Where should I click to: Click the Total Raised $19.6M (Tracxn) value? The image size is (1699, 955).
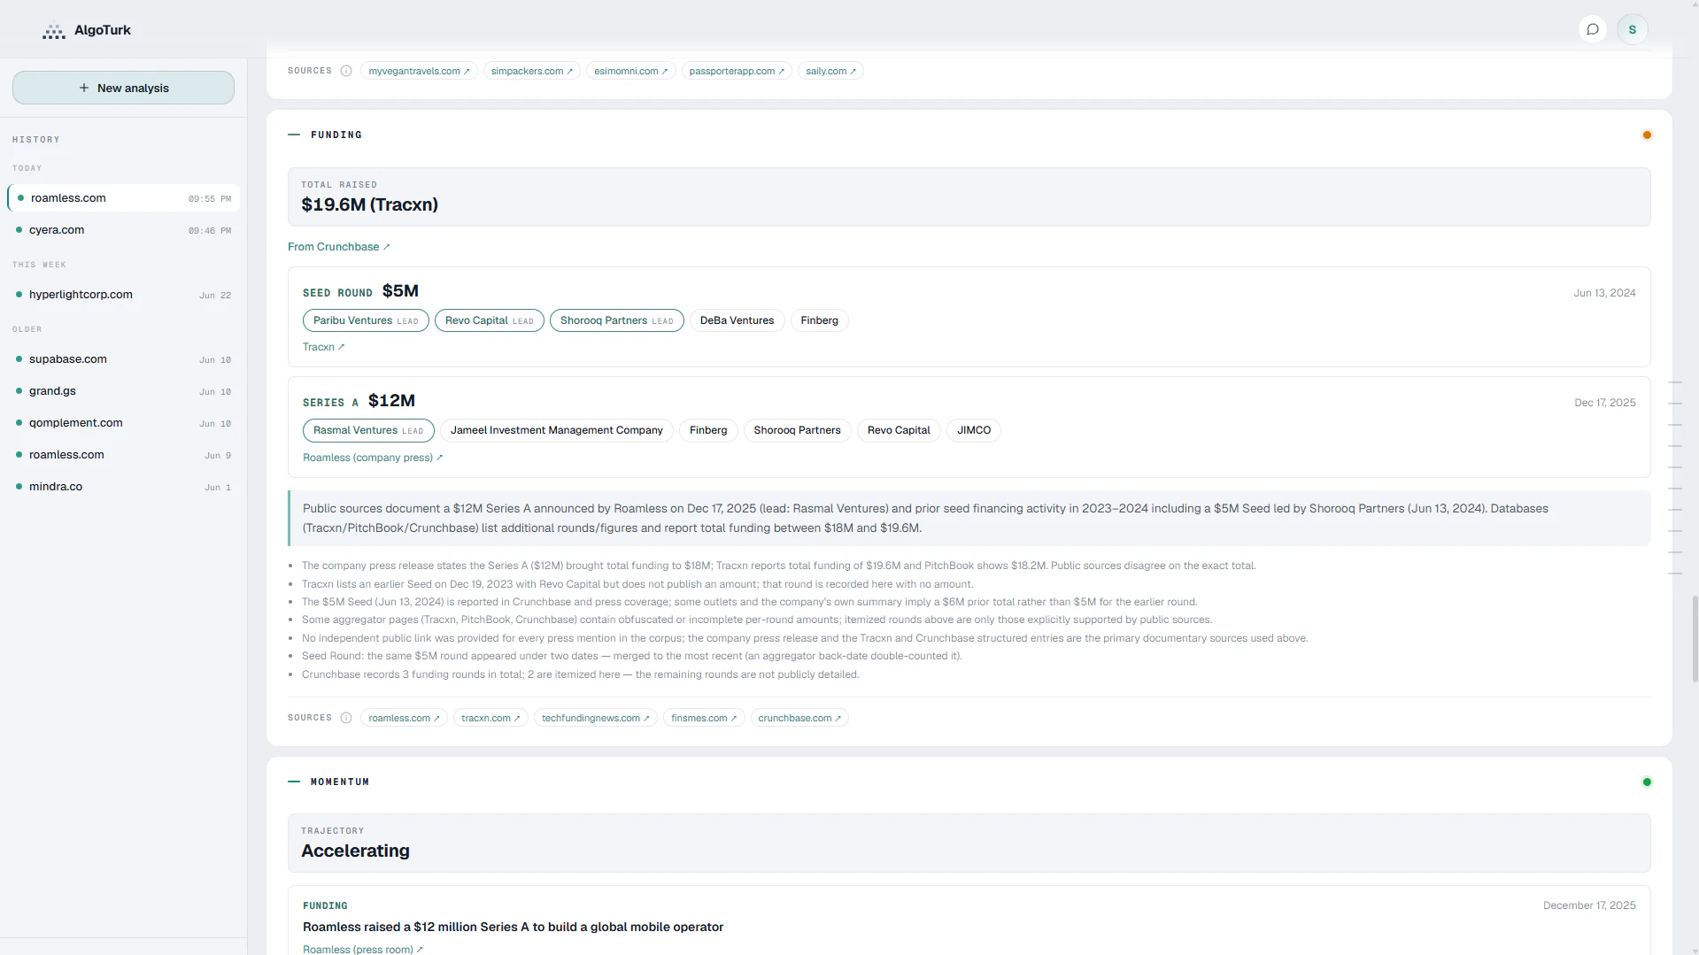369,204
